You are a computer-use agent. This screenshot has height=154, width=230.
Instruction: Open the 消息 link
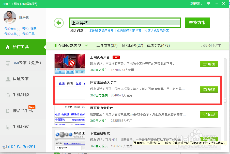pyautogui.click(x=34, y=29)
